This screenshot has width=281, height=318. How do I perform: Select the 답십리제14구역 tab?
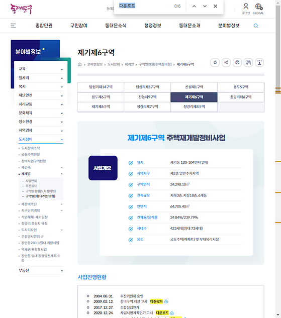coord(101,87)
